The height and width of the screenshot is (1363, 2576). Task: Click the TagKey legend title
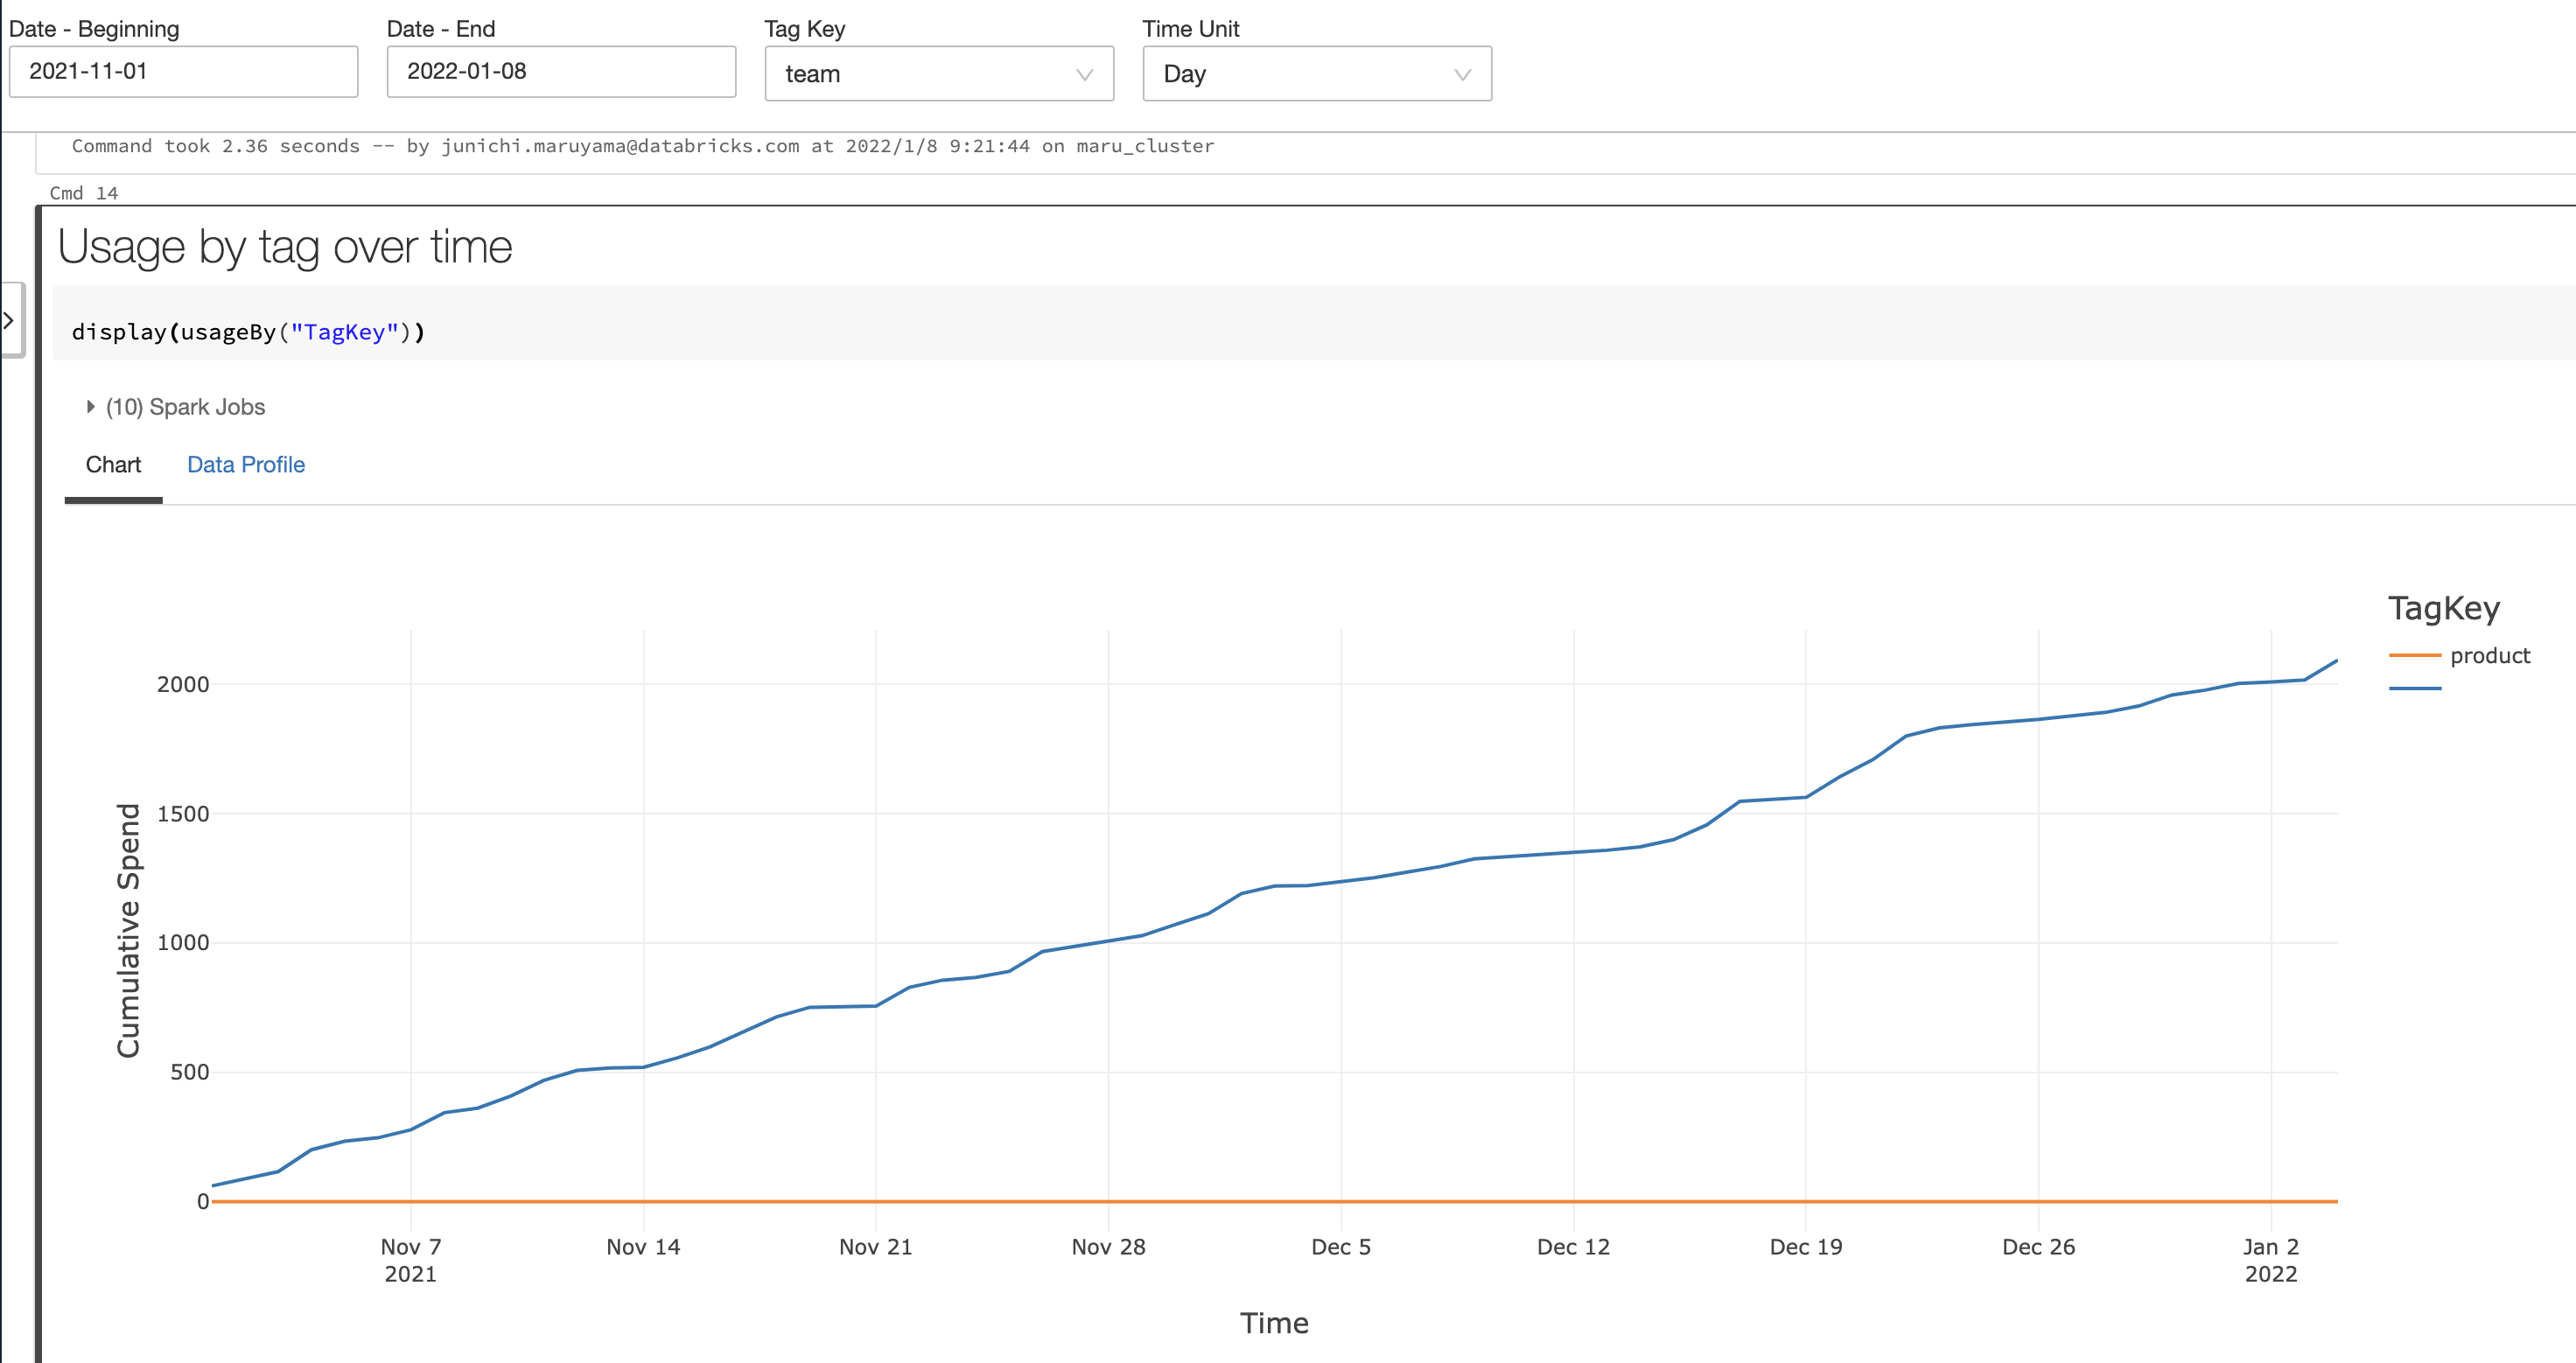[x=2443, y=608]
